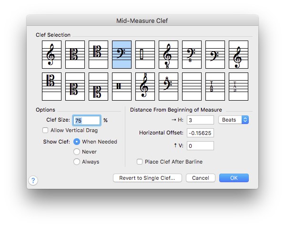Viewport: 285px width, 227px height.
Task: Click the Cancel button
Action: pos(201,178)
